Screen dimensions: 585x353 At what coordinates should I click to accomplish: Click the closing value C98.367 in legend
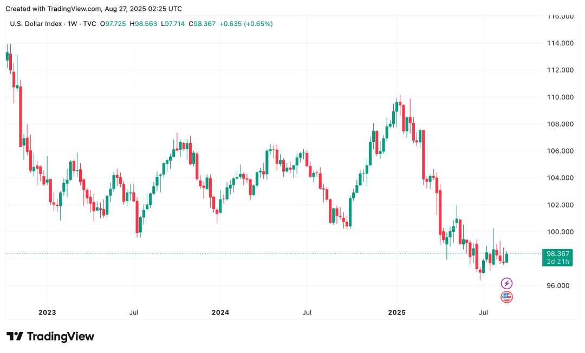tap(202, 24)
